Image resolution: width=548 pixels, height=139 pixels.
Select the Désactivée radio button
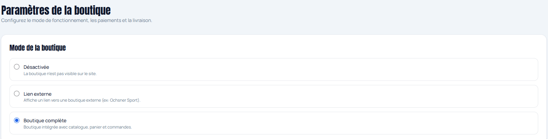pyautogui.click(x=16, y=67)
